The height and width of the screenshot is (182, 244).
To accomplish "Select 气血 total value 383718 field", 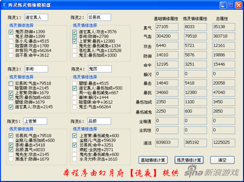I will pyautogui.click(x=224, y=36).
